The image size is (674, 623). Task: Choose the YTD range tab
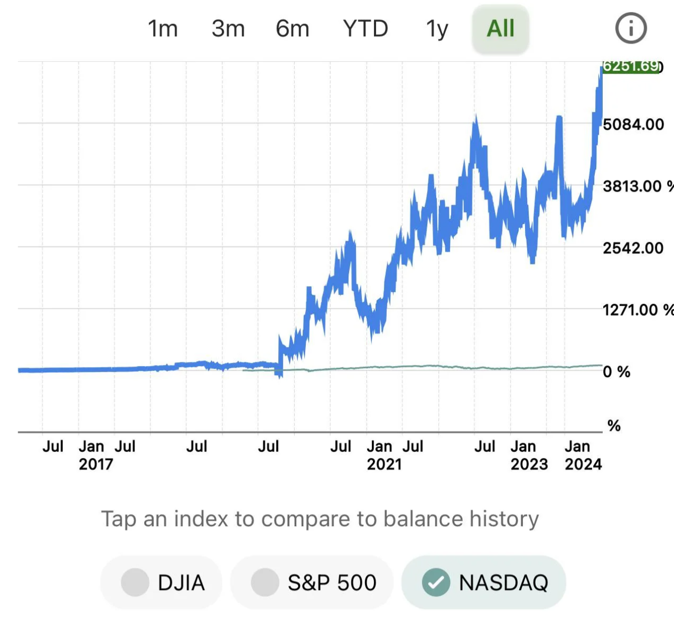point(365,29)
